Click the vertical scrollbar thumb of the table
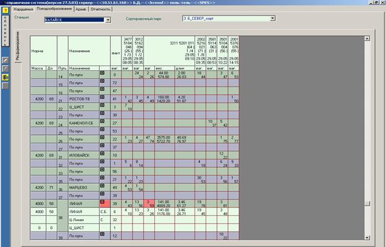 point(367,204)
